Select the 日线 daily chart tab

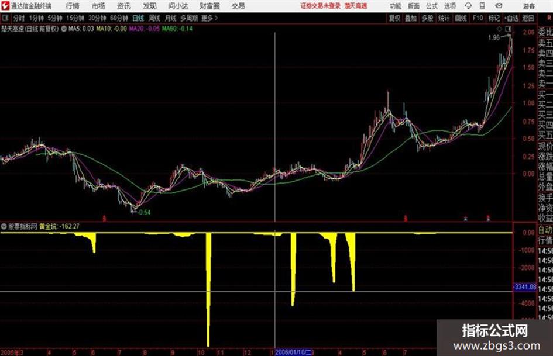[x=138, y=18]
